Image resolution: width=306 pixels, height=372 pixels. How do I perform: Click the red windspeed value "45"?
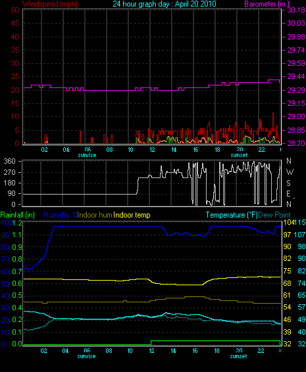[14, 23]
